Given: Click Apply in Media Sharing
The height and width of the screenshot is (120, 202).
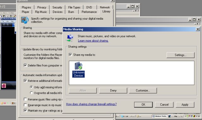Looking at the screenshot, I should pyautogui.click(x=185, y=105).
